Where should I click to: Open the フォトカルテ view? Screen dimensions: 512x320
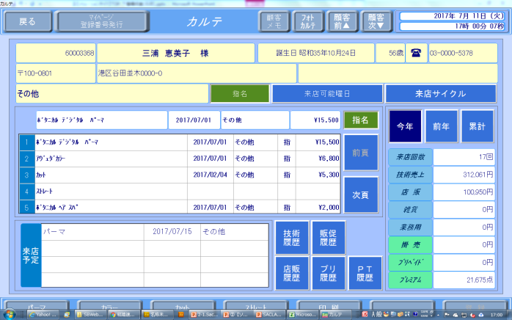(x=308, y=21)
